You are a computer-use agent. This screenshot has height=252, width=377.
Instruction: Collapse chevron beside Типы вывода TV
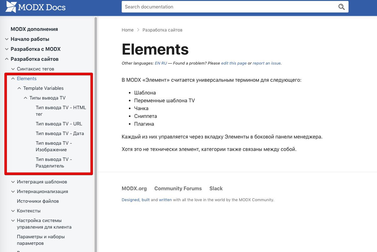coord(25,98)
